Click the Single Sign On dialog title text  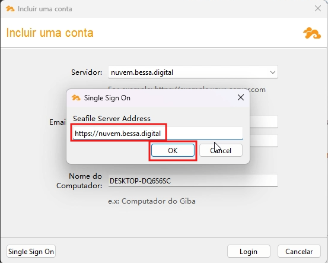click(107, 98)
